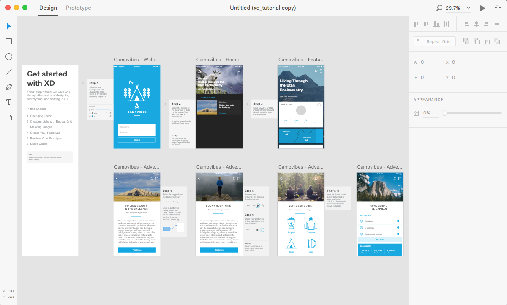This screenshot has height=305, width=507.
Task: Switch to the Design tab
Action: 48,8
